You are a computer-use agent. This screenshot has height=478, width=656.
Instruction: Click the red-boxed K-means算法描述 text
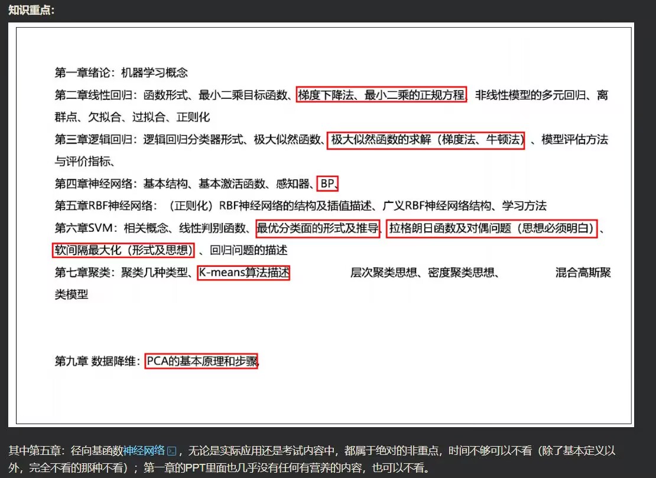click(243, 273)
